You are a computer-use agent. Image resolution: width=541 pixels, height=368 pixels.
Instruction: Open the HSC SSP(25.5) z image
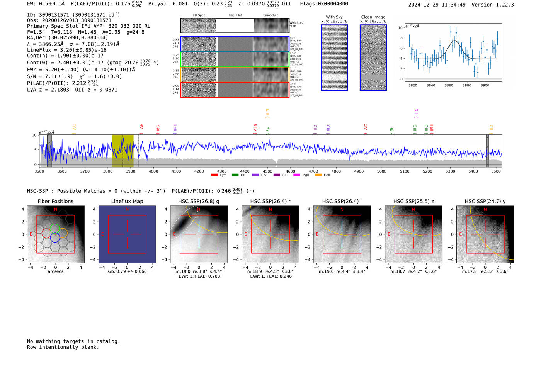click(x=413, y=234)
